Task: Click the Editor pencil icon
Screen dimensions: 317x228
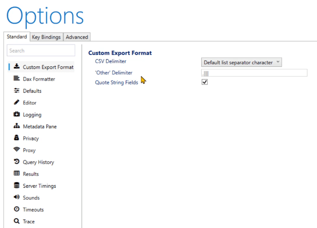Action: [x=16, y=102]
